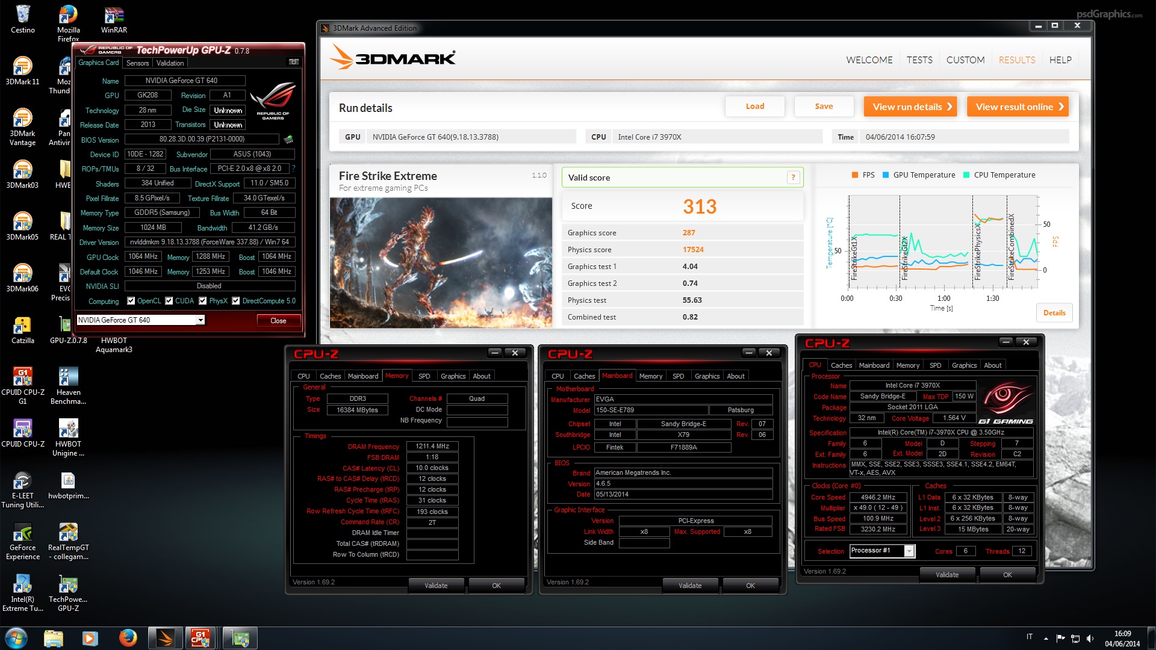Screen dimensions: 1156x650
Task: Click the Valid score help question mark
Action: click(793, 177)
